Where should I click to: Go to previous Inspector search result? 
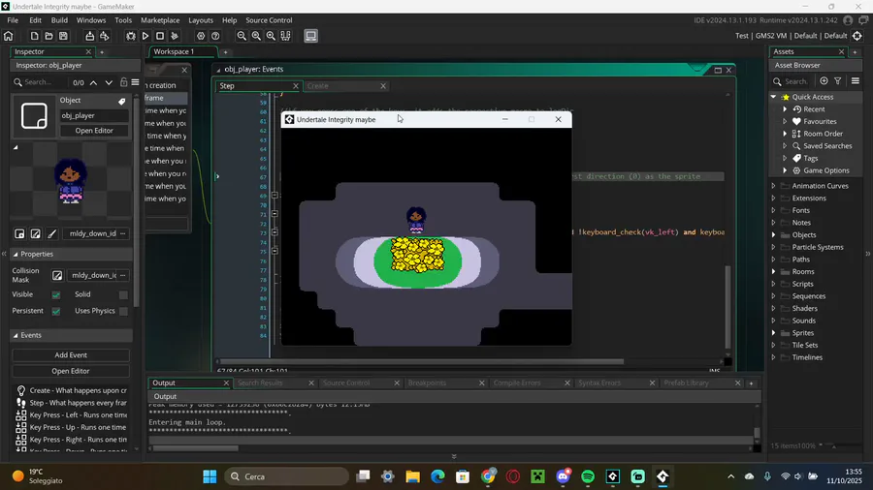(93, 82)
